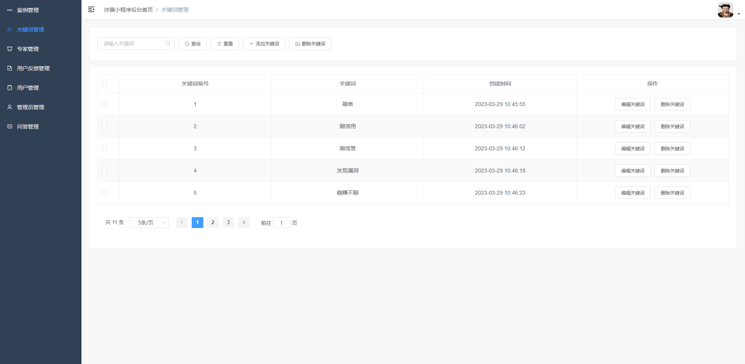Click the 管理员管理 person icon
Image resolution: width=745 pixels, height=364 pixels.
(10, 107)
